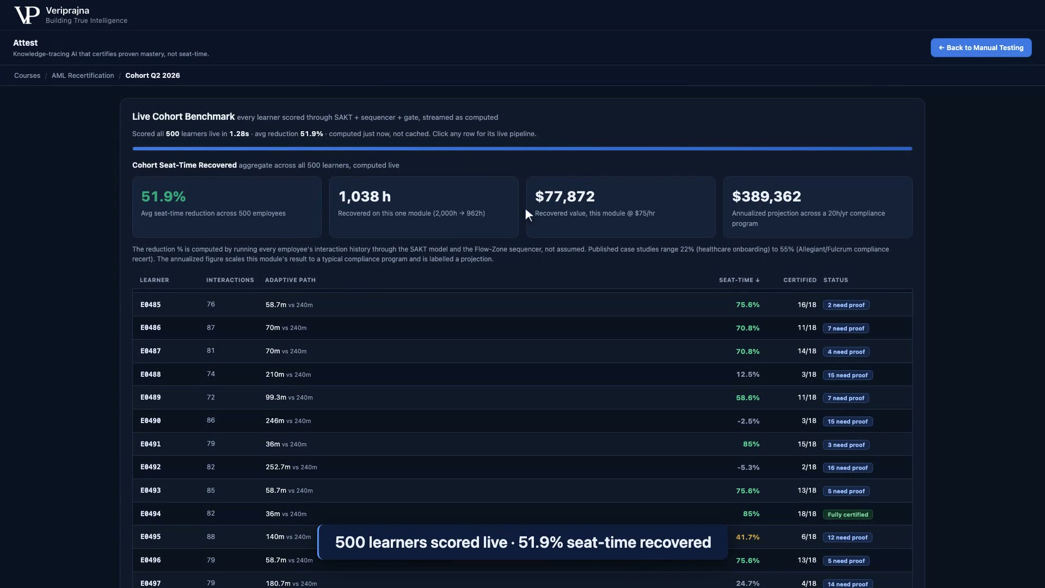Click the 12.5% seat-time value
1045x588 pixels.
click(748, 375)
